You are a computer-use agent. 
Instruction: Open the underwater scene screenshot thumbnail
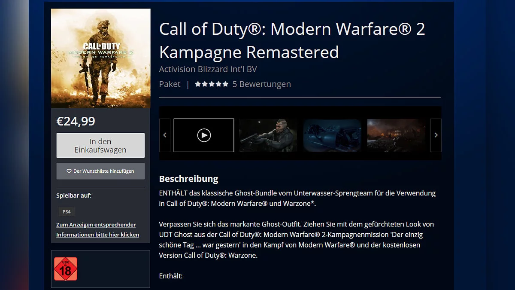click(333, 135)
